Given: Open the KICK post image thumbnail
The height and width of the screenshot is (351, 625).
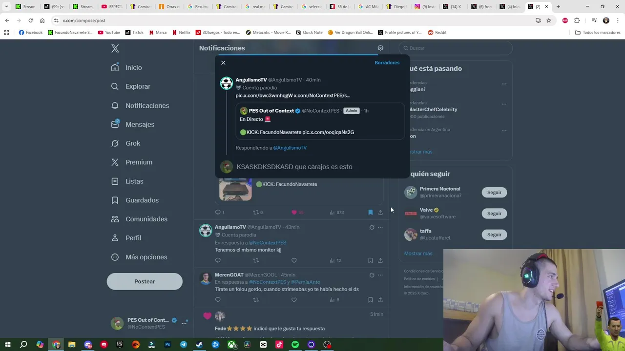Looking at the screenshot, I should [235, 190].
